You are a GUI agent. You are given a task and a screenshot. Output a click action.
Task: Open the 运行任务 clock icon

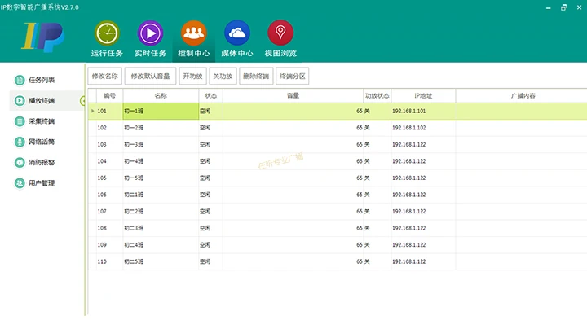(107, 33)
